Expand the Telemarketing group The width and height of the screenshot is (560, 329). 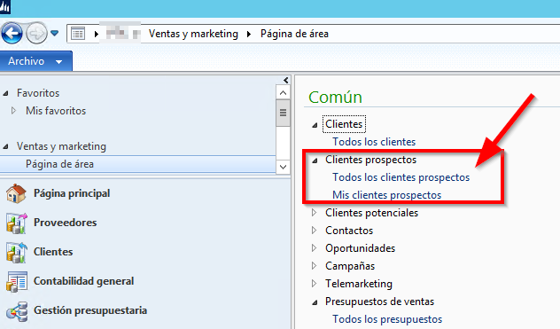coord(314,284)
